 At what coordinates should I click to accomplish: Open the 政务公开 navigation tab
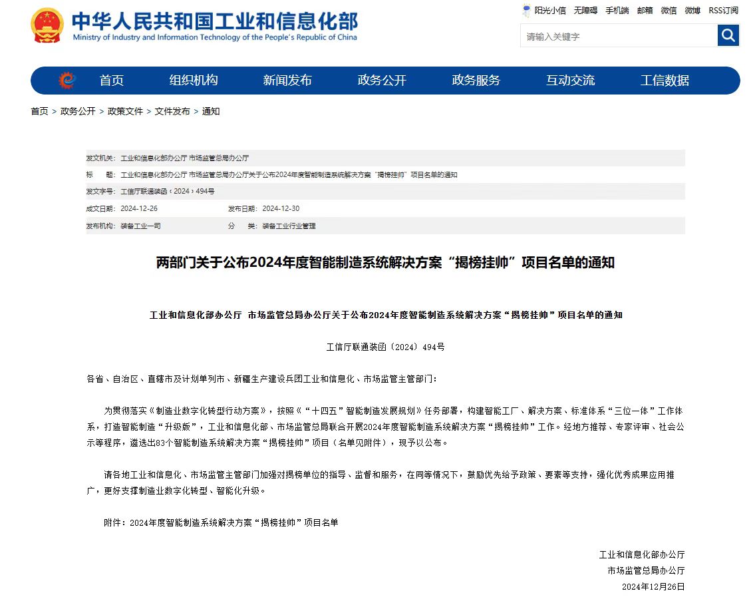[382, 81]
